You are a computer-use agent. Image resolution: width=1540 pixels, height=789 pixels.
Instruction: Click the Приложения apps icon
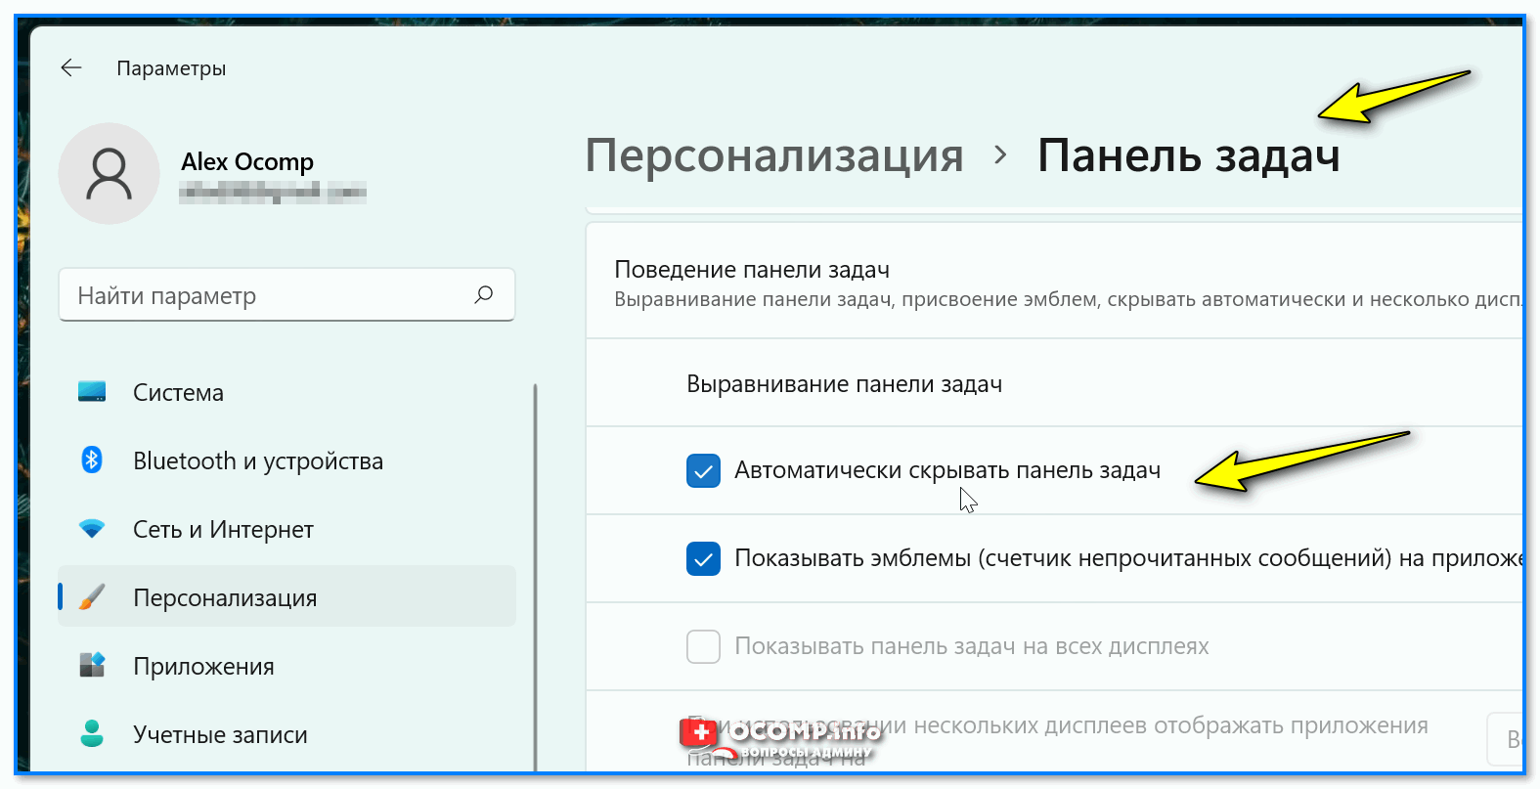[x=92, y=665]
